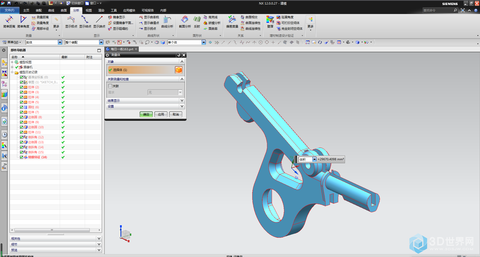
Task: Click the reset icon in 测量体 dialog title
Action: pos(179,55)
